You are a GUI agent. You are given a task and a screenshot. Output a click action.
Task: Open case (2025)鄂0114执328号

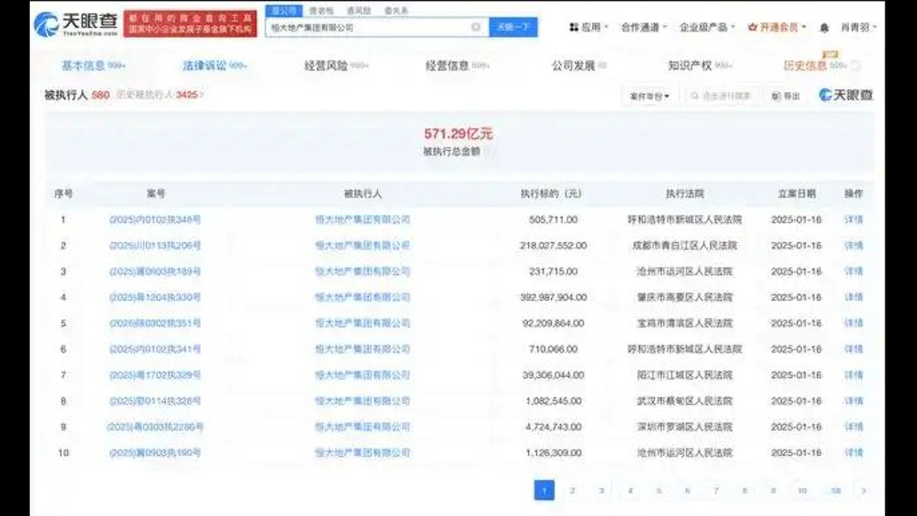click(x=155, y=401)
